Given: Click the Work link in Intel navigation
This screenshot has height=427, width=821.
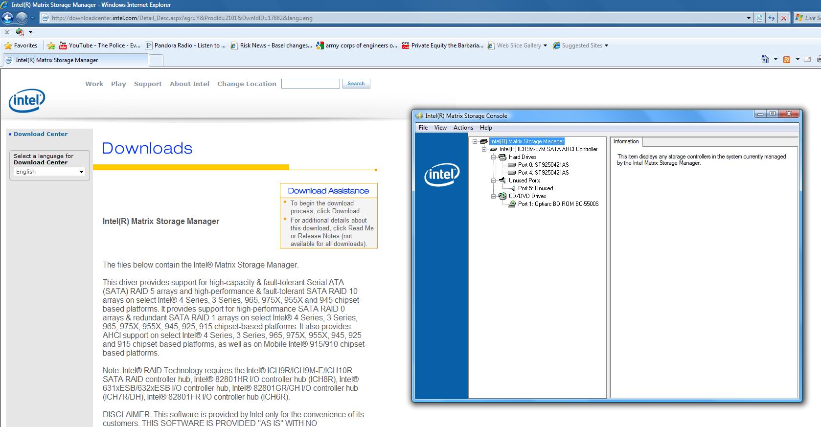Looking at the screenshot, I should coord(94,84).
